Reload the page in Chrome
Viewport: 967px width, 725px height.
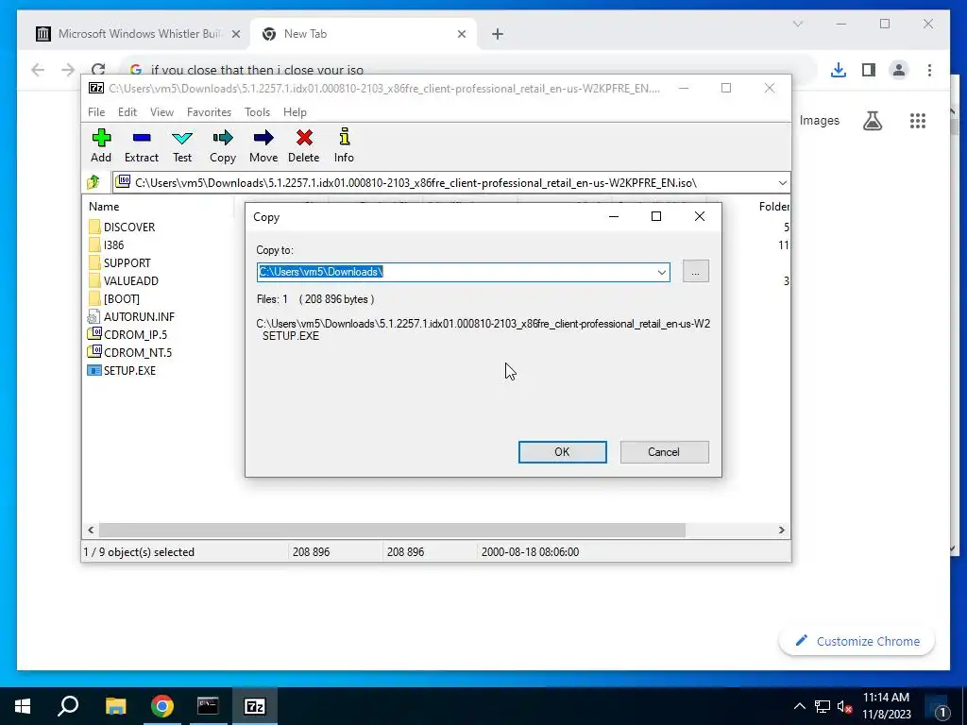tap(98, 70)
